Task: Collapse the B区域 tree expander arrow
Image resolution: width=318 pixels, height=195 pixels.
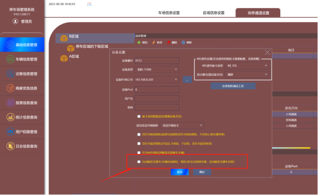Action: pos(58,38)
